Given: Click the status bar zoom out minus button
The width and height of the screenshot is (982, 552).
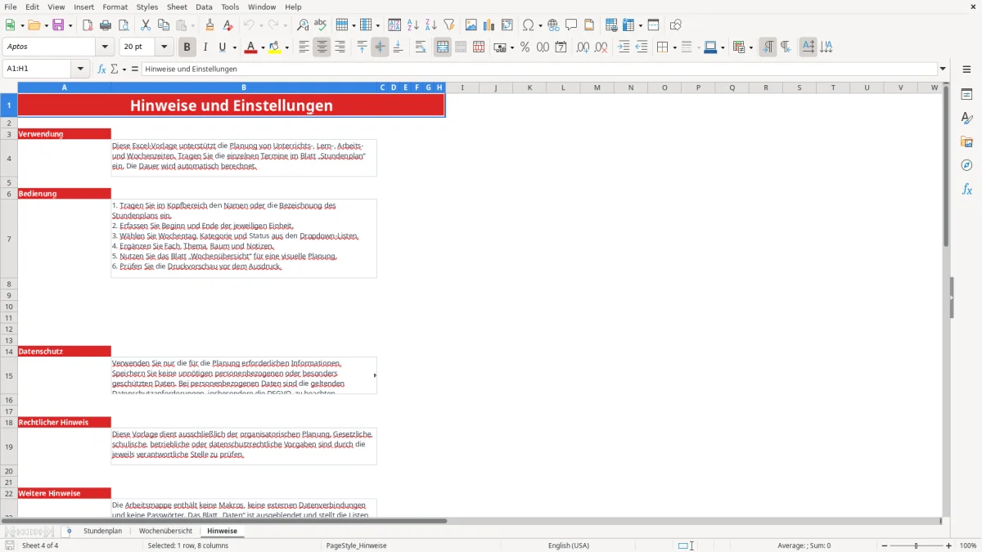Looking at the screenshot, I should [885, 545].
